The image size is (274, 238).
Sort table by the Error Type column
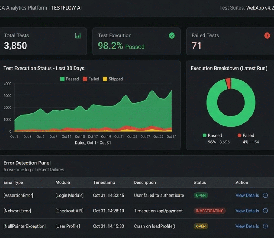pyautogui.click(x=13, y=182)
